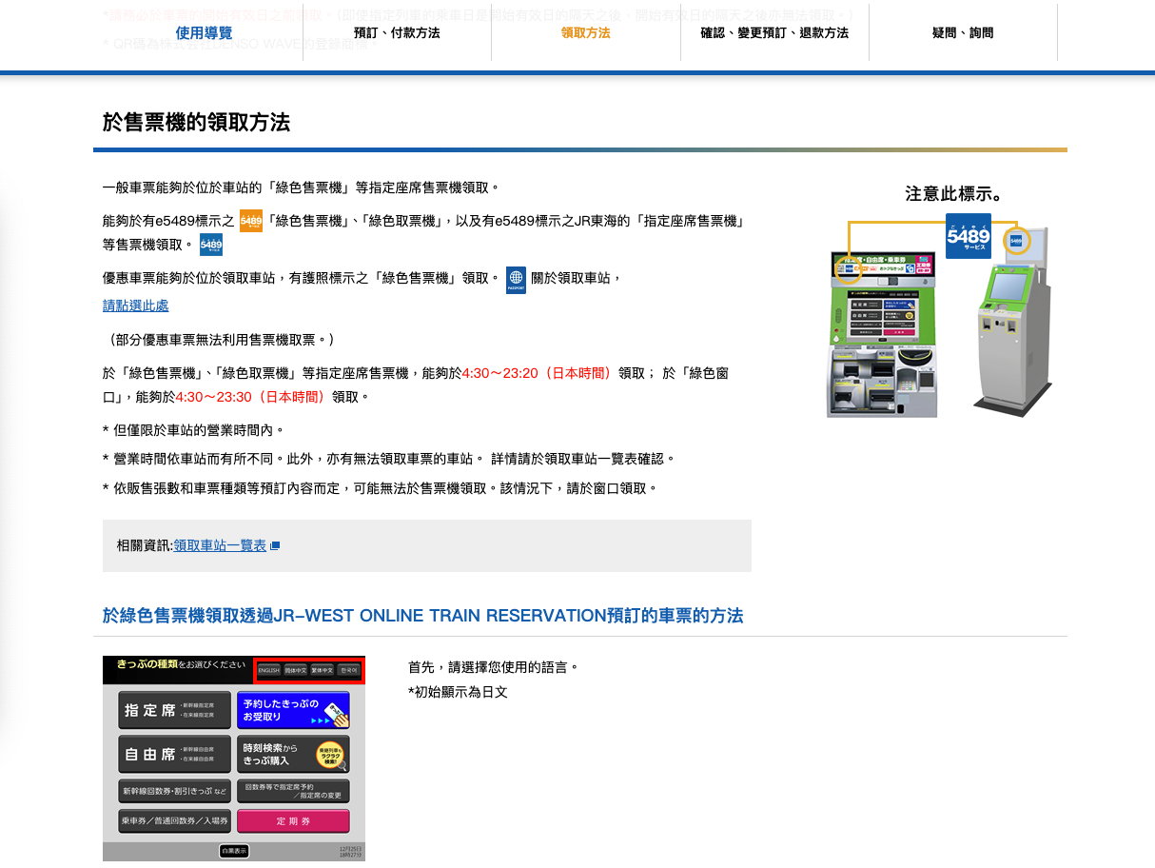This screenshot has height=868, width=1155.
Task: Open the 領取車站一覽表 link
Action: click(x=220, y=545)
